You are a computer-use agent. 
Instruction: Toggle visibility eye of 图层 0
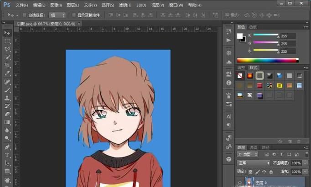[x=240, y=183]
